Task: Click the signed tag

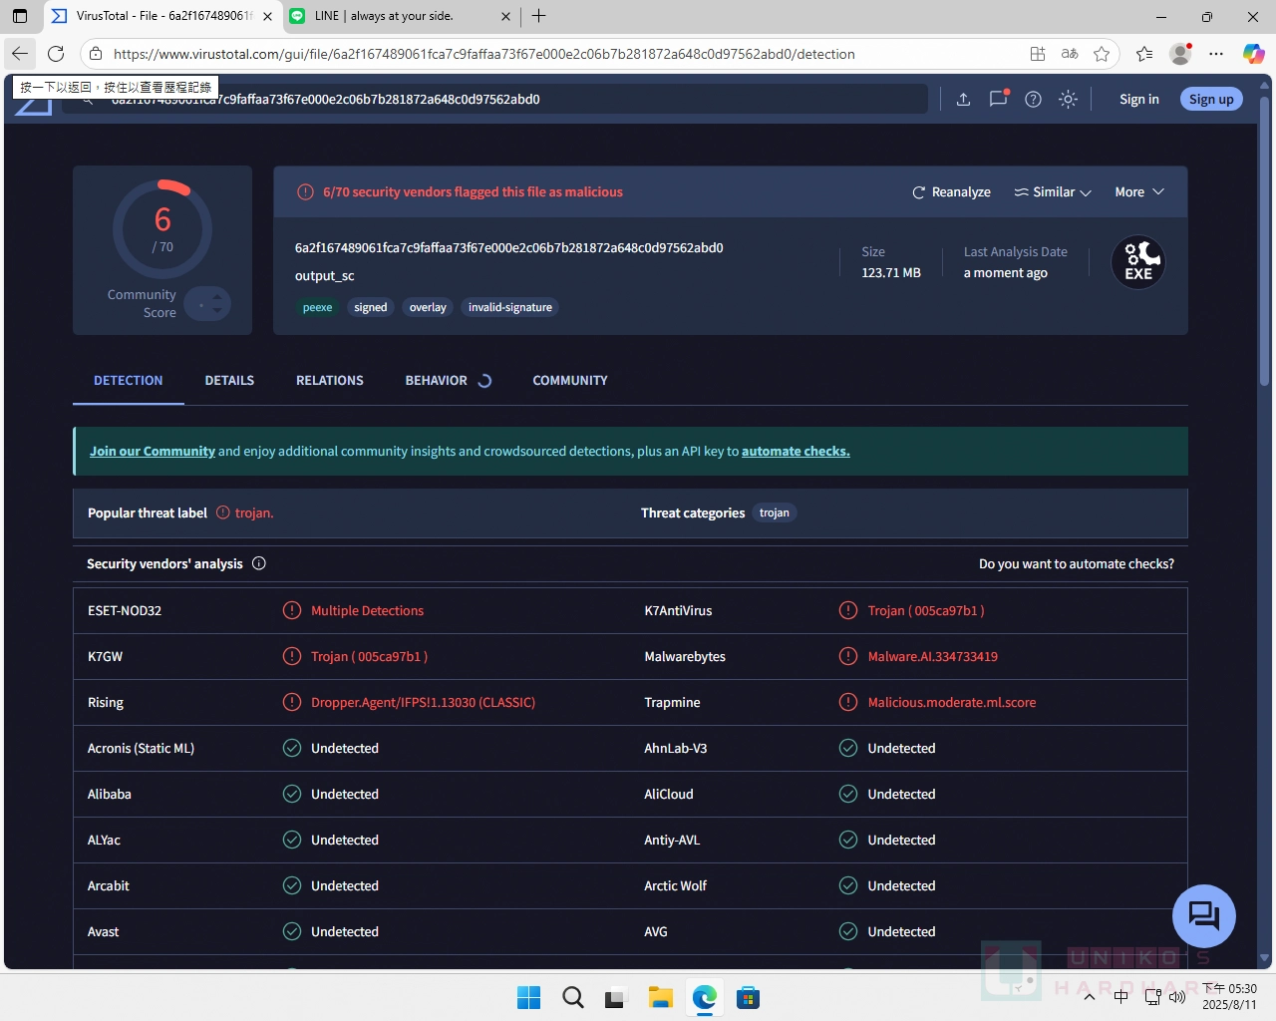Action: (x=370, y=307)
